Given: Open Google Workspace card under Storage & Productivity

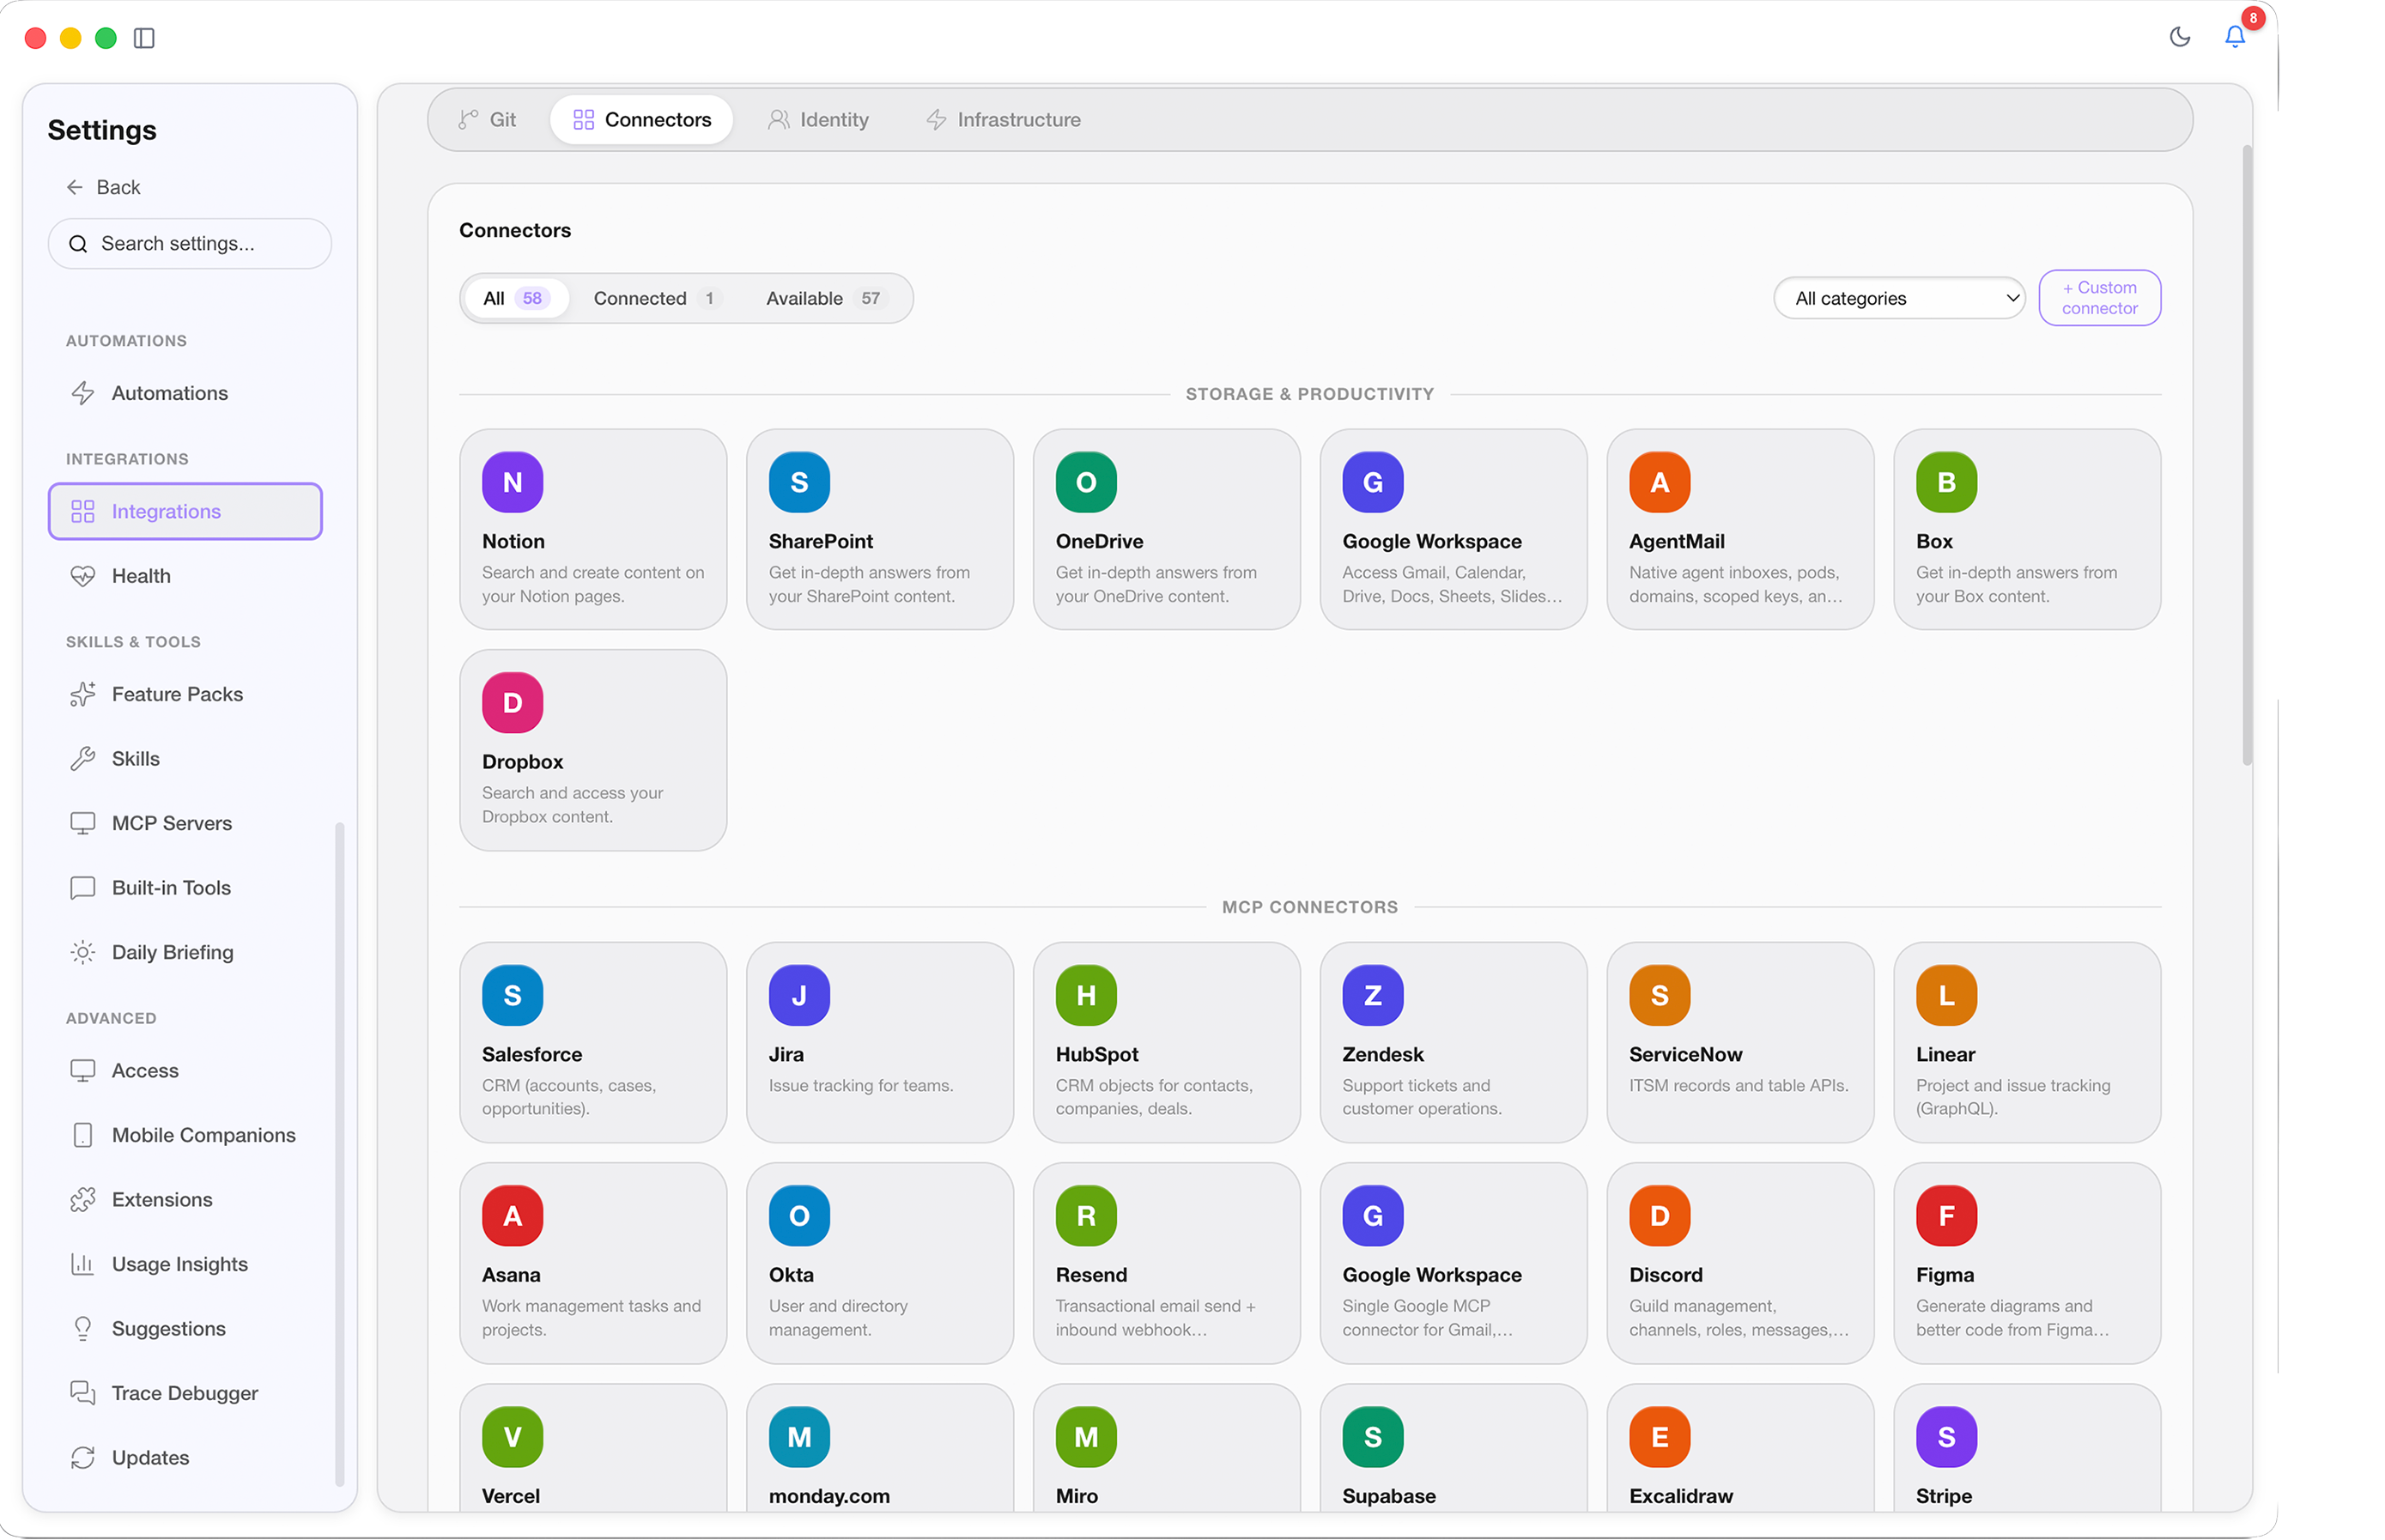Looking at the screenshot, I should coord(1453,529).
